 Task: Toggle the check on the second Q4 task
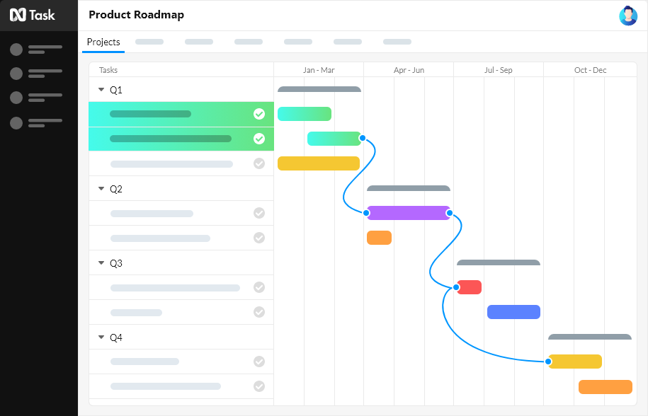click(x=259, y=386)
